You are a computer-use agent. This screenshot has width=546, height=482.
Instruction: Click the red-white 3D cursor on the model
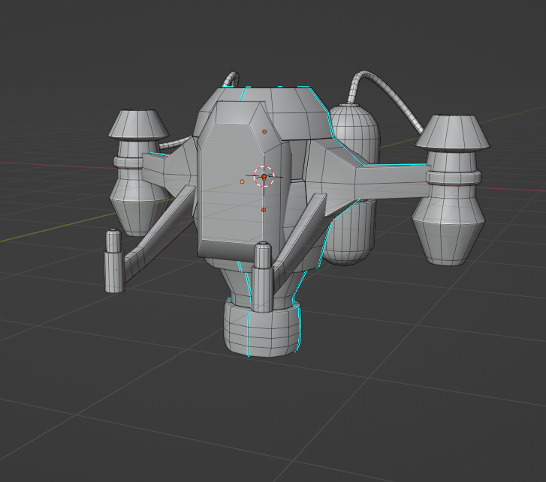coord(264,177)
